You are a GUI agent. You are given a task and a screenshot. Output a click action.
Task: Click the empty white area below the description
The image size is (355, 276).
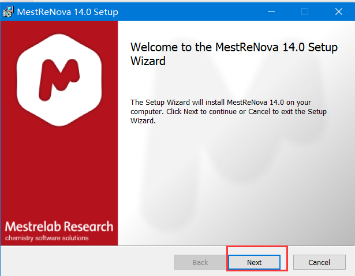(237, 190)
